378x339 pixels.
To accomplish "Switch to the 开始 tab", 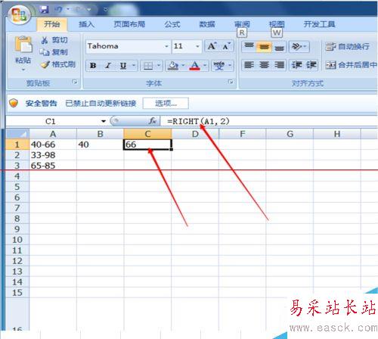I will tap(52, 24).
